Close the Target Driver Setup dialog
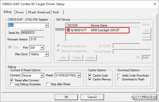This screenshot has height=102, width=159. [x=155, y=4]
